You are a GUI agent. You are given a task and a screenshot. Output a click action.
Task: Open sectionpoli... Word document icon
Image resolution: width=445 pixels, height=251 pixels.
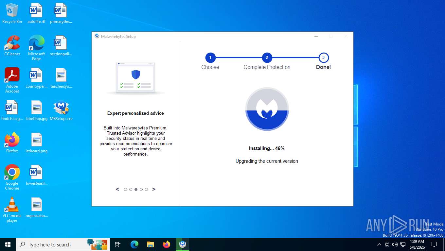point(61,45)
